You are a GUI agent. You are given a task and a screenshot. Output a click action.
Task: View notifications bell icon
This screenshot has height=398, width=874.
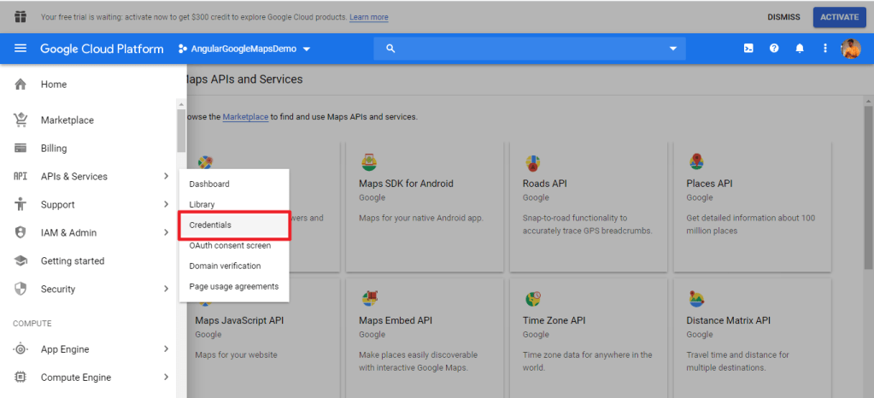pyautogui.click(x=800, y=49)
